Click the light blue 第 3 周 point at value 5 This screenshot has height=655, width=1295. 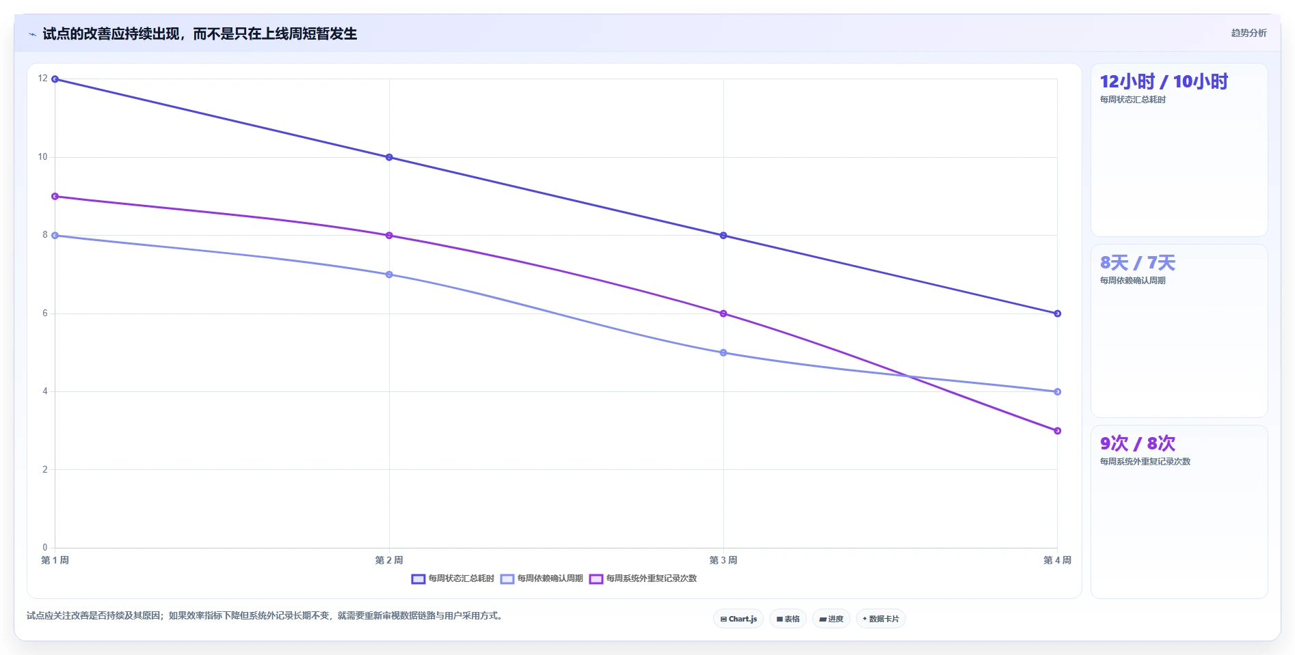point(723,353)
